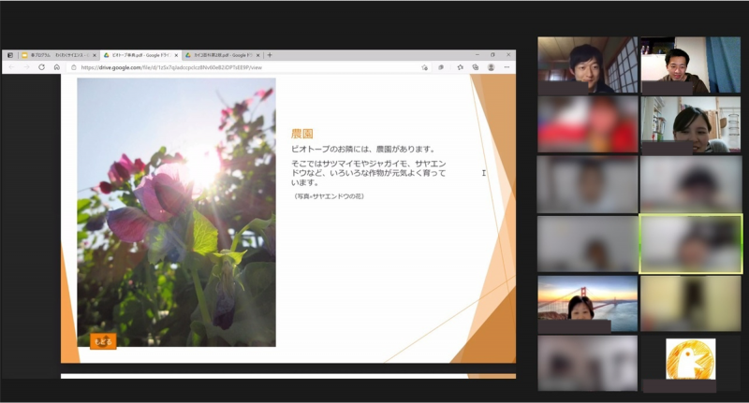Click the ビオトープのお隣には sentence

[x=363, y=149]
